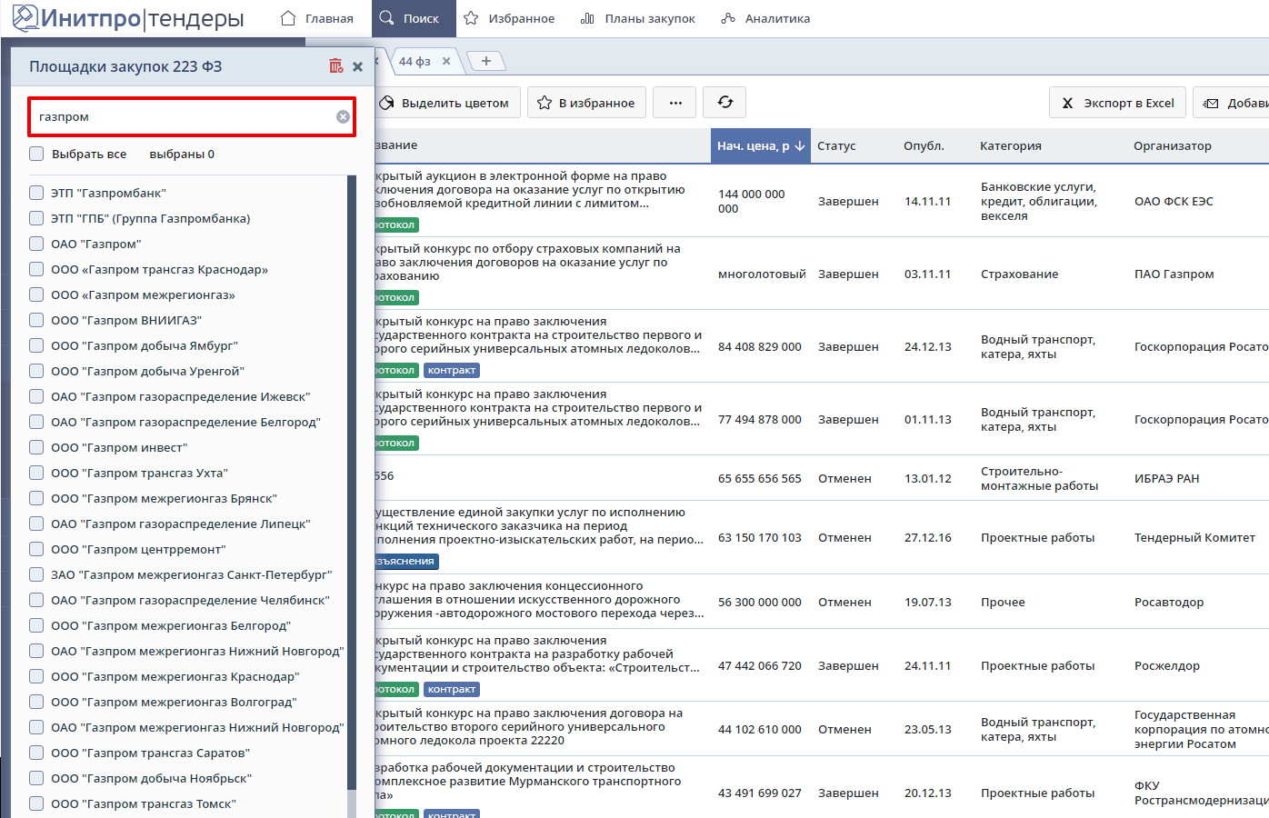Screen dimensions: 1269x818
Task: Sort by Нач. цена, р column
Action: click(x=761, y=145)
